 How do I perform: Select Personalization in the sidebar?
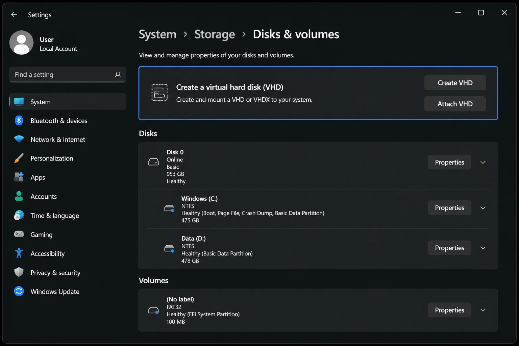(x=68, y=158)
